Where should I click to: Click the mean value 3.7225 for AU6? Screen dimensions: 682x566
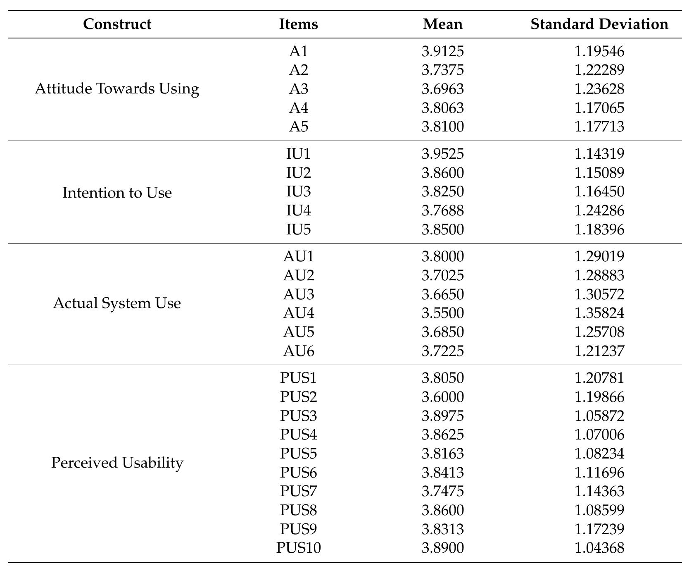tap(442, 351)
